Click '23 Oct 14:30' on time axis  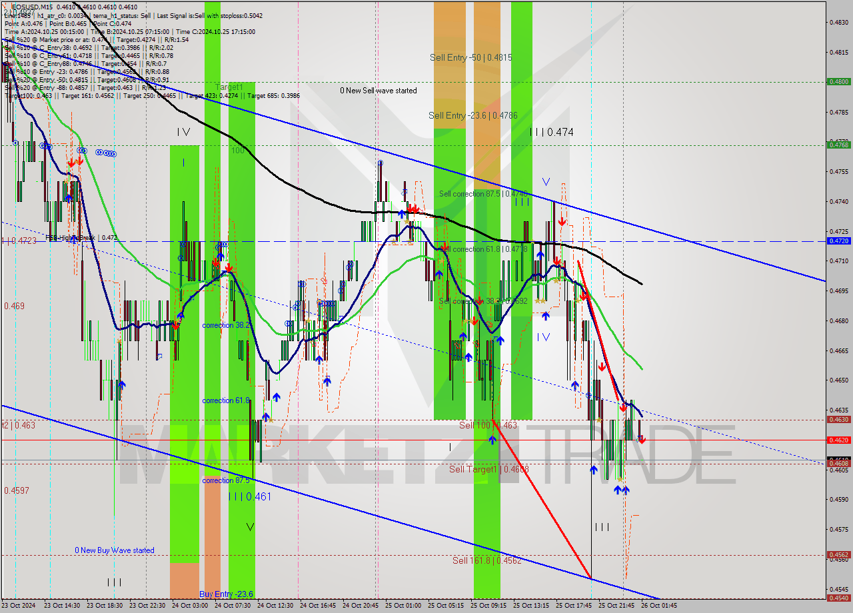coord(62,606)
